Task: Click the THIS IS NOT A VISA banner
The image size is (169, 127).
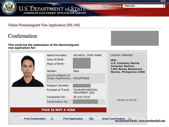Action: click(58, 110)
